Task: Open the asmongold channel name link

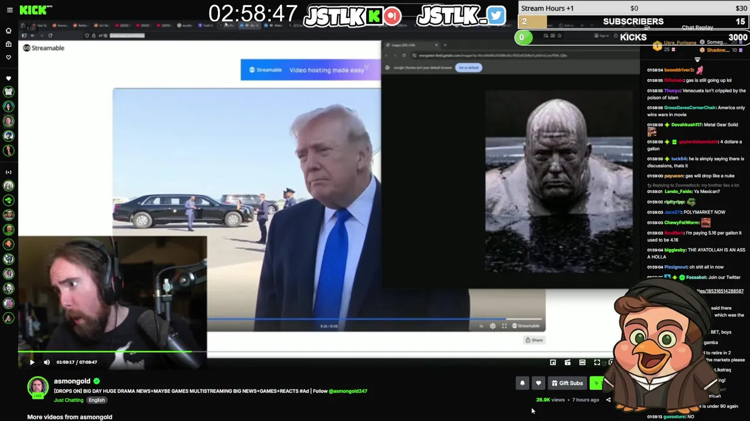Action: [72, 381]
